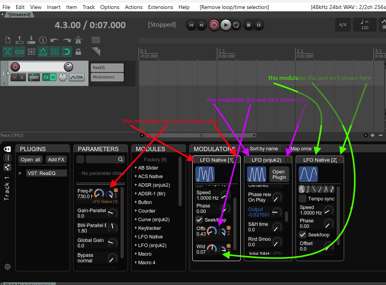Open the Track menu
The image size is (386, 285).
tap(88, 7)
